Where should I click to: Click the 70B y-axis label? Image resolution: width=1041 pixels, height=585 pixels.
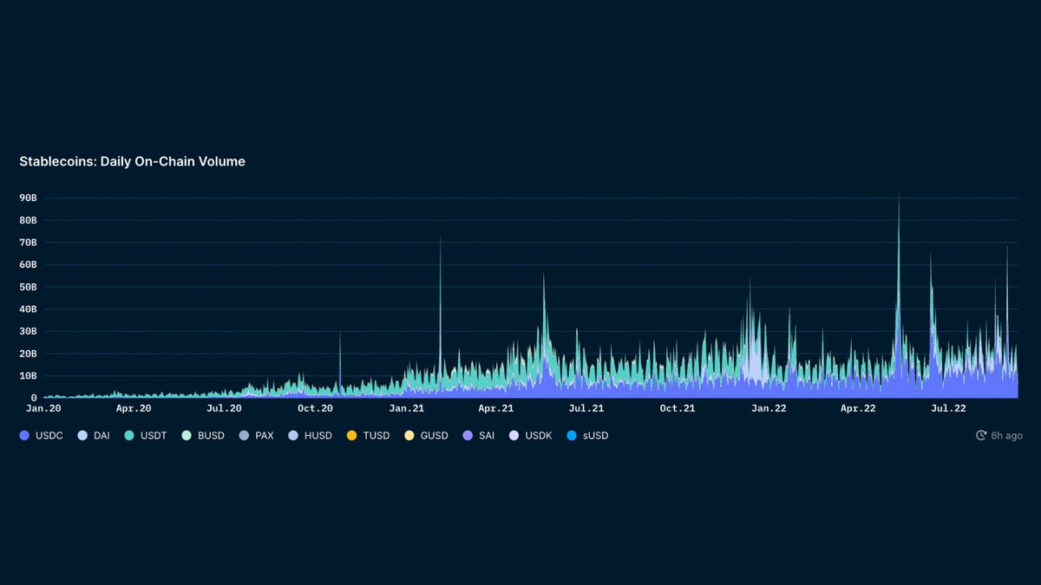click(x=29, y=243)
